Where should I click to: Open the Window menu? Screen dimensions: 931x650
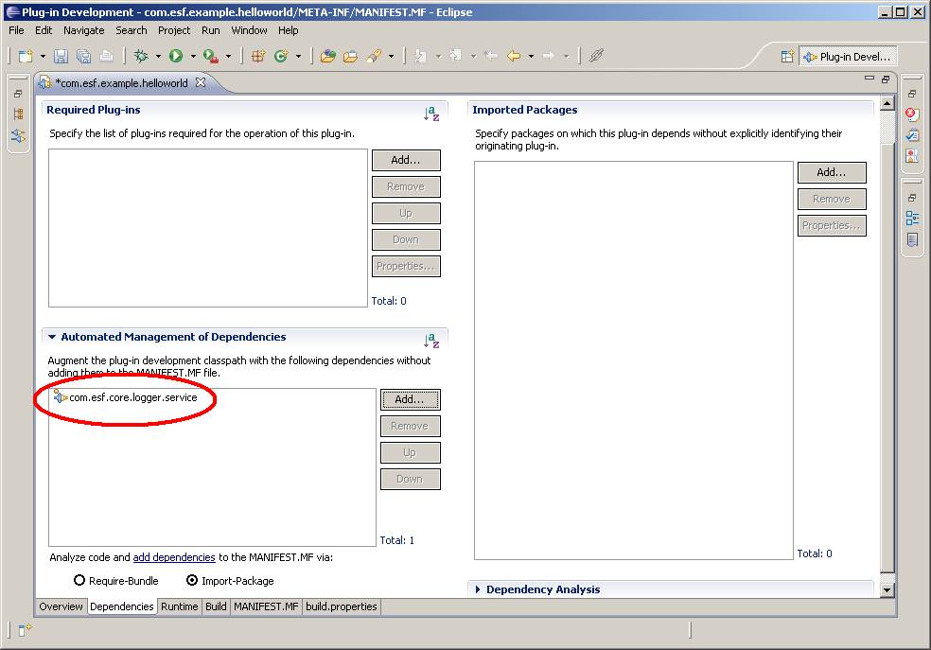pos(249,30)
